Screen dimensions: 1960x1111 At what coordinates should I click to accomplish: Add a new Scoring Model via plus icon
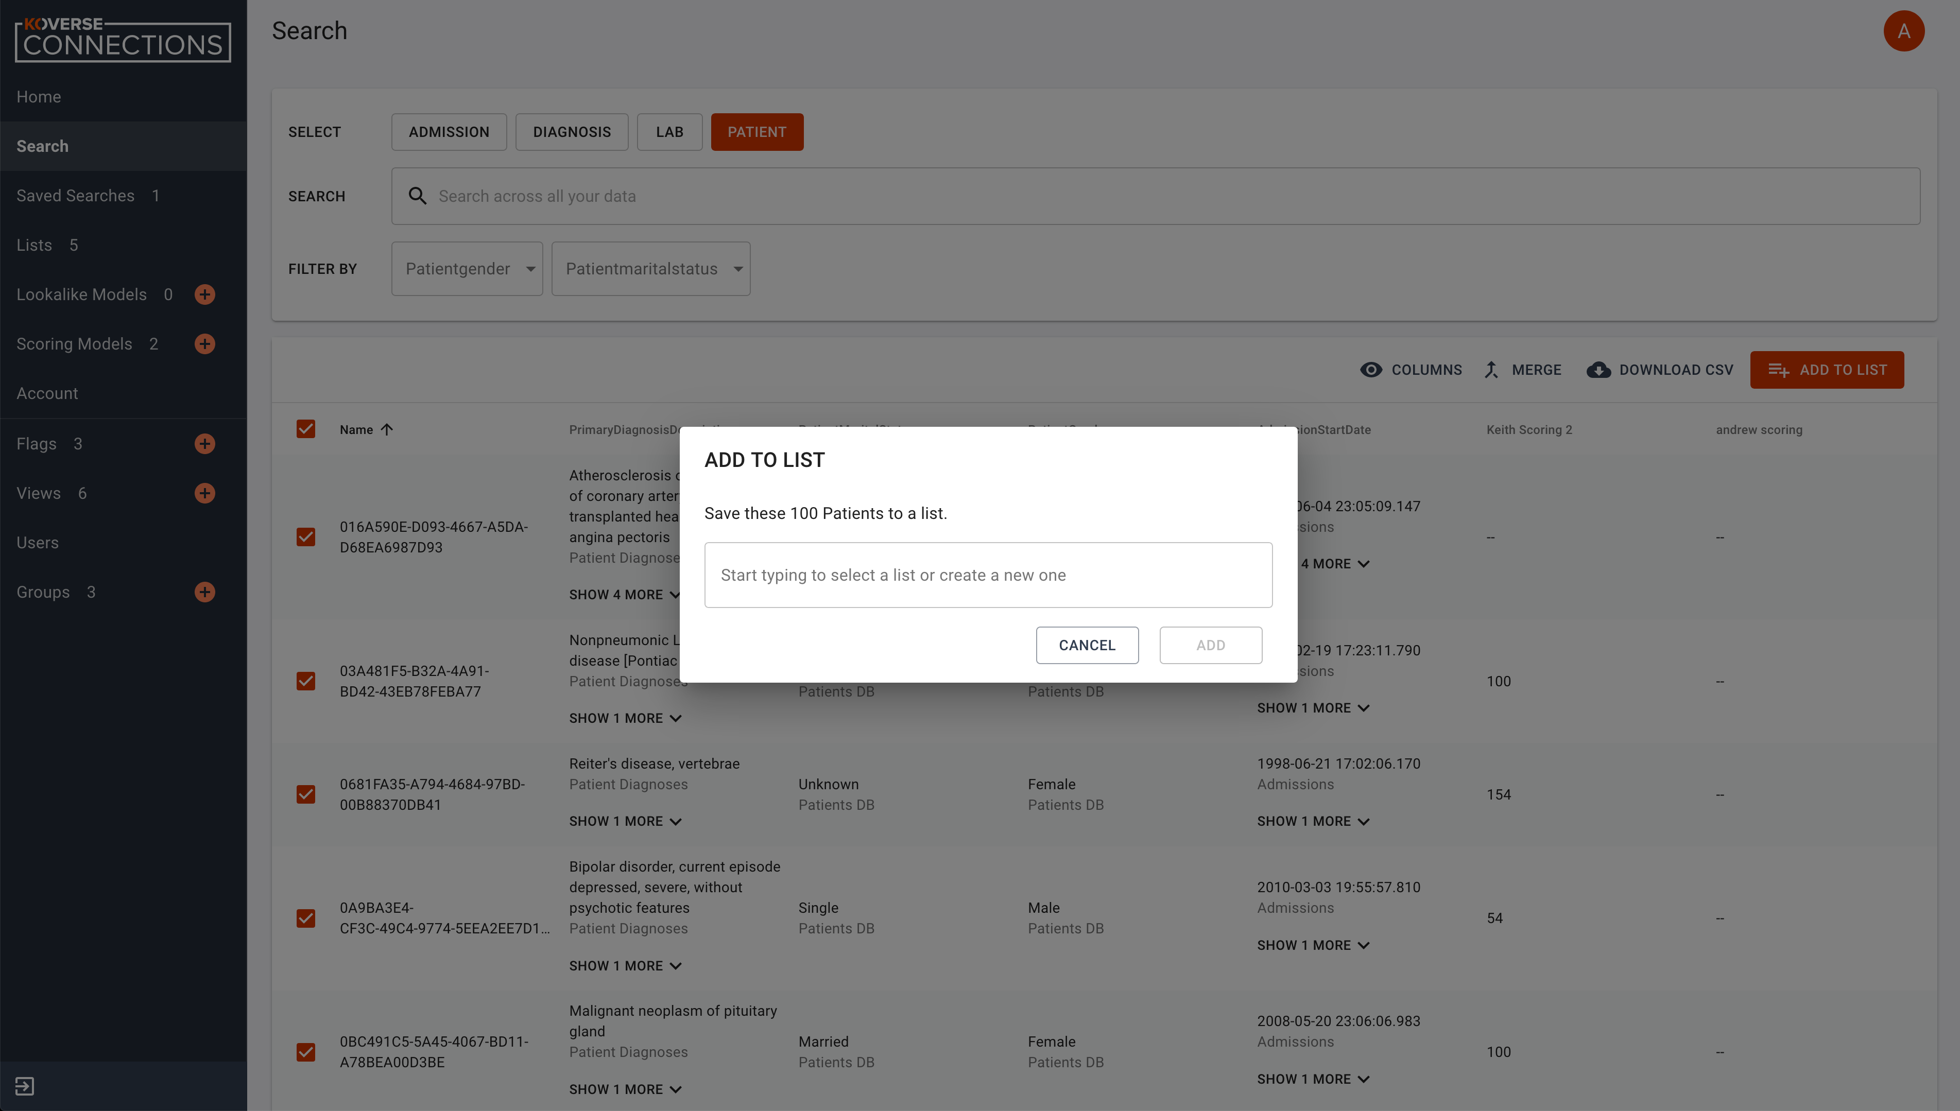coord(204,344)
